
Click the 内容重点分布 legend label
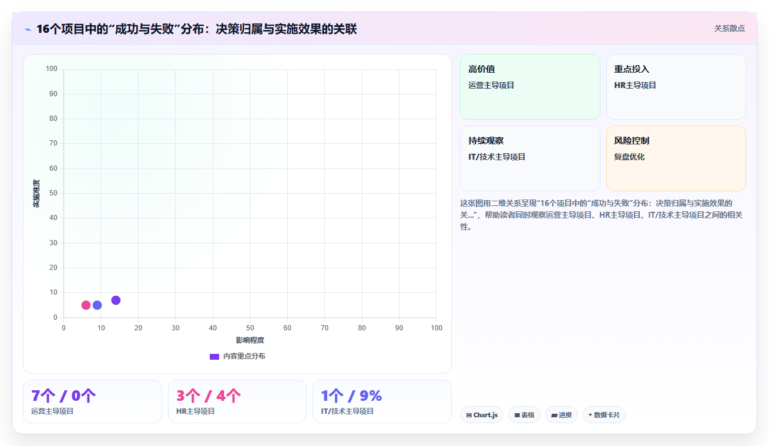pos(244,356)
